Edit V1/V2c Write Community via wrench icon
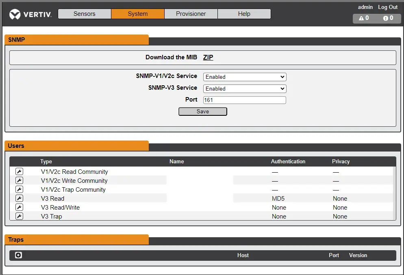 (x=19, y=181)
